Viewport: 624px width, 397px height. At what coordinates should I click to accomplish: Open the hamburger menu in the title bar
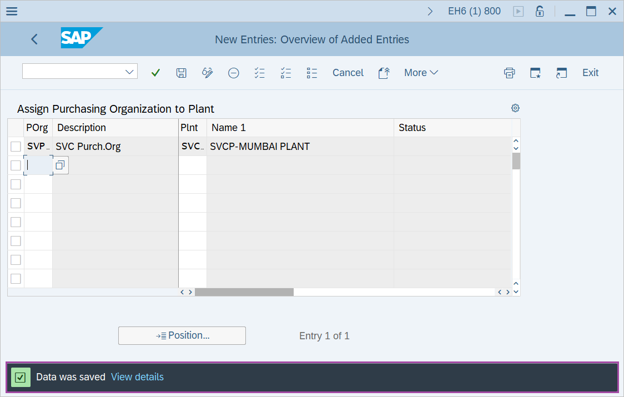click(x=11, y=11)
